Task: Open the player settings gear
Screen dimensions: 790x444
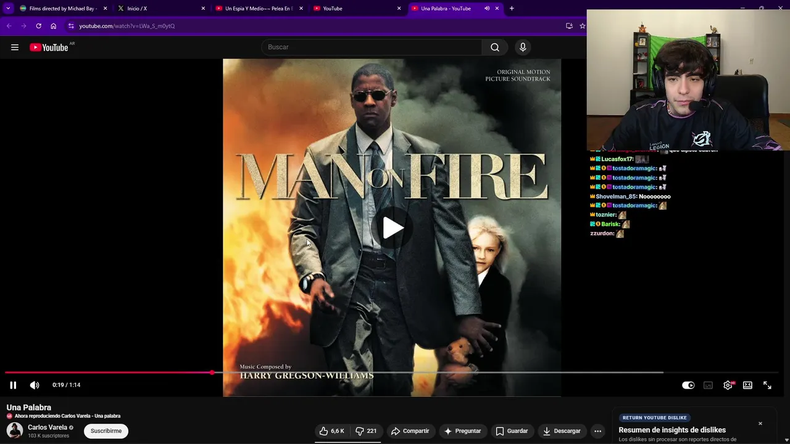Action: [x=728, y=385]
